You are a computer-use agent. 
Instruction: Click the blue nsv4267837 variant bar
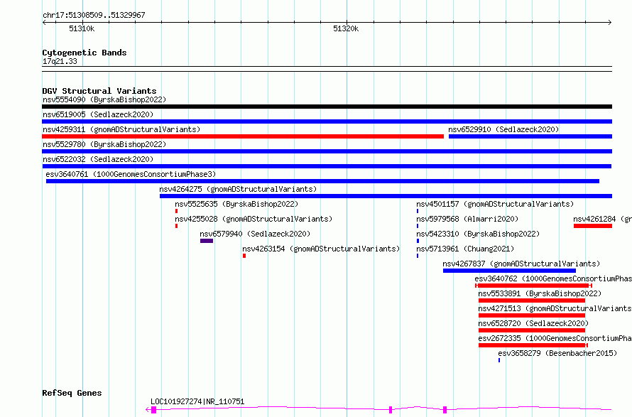coord(509,271)
